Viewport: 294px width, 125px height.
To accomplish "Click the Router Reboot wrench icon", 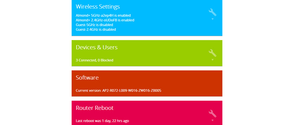I will (x=212, y=113).
